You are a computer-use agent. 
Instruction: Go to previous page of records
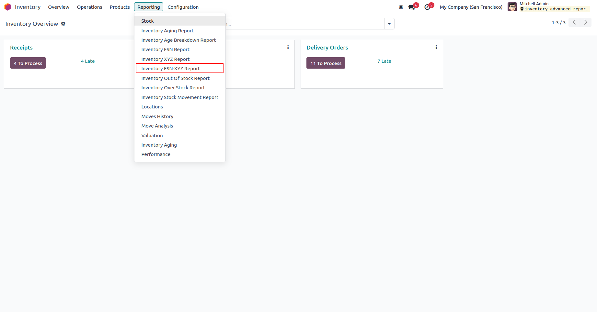click(x=574, y=22)
